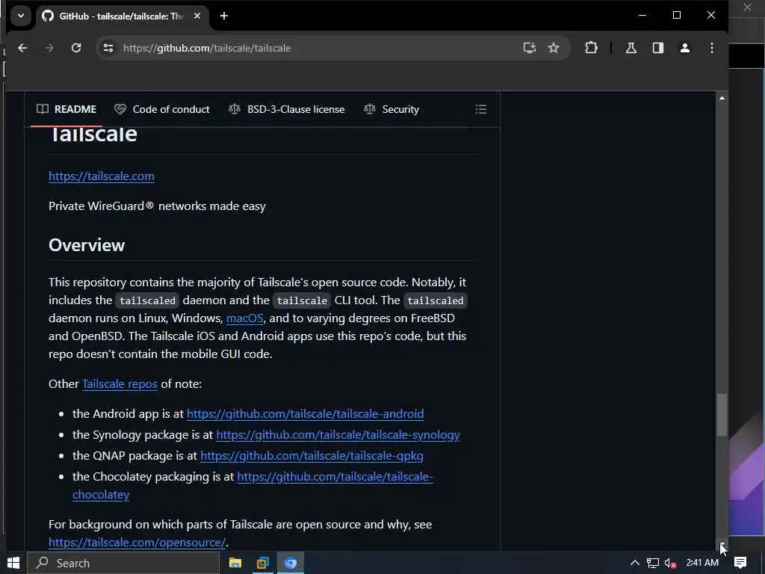Bookmark this page with the star icon
The height and width of the screenshot is (574, 765).
coord(554,48)
